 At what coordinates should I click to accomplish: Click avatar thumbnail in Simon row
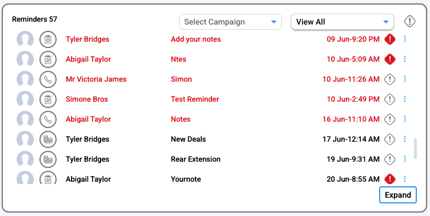click(25, 79)
